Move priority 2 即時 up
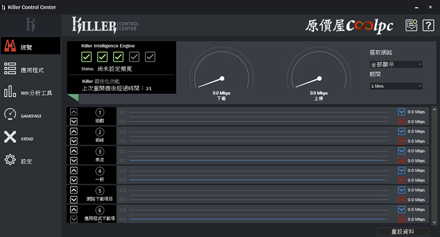The image size is (440, 237). pyautogui.click(x=74, y=131)
